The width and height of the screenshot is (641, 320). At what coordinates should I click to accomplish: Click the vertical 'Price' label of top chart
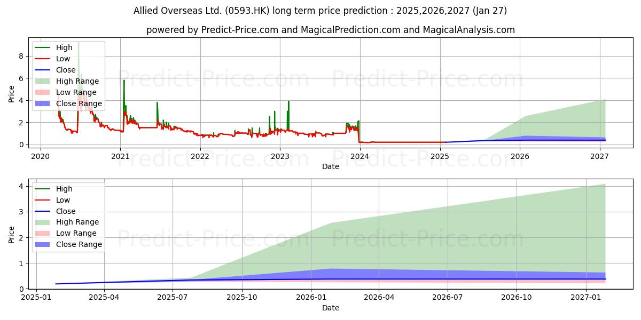point(11,93)
